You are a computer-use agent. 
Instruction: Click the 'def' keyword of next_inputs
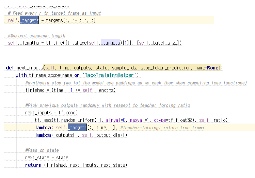(x=10, y=68)
